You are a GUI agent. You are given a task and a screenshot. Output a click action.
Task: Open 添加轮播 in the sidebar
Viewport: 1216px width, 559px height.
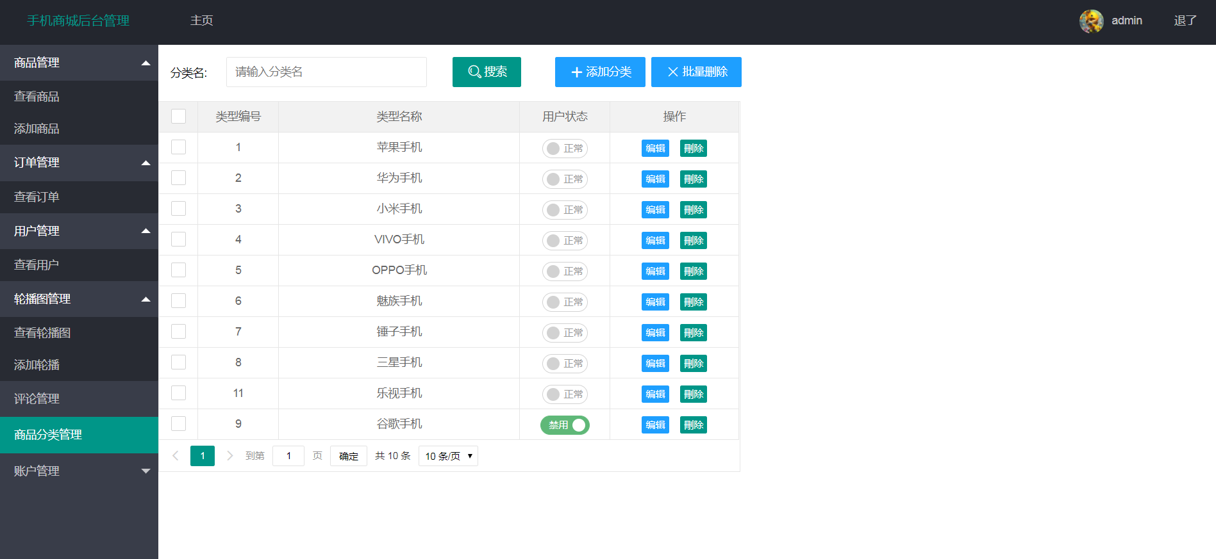[79, 365]
